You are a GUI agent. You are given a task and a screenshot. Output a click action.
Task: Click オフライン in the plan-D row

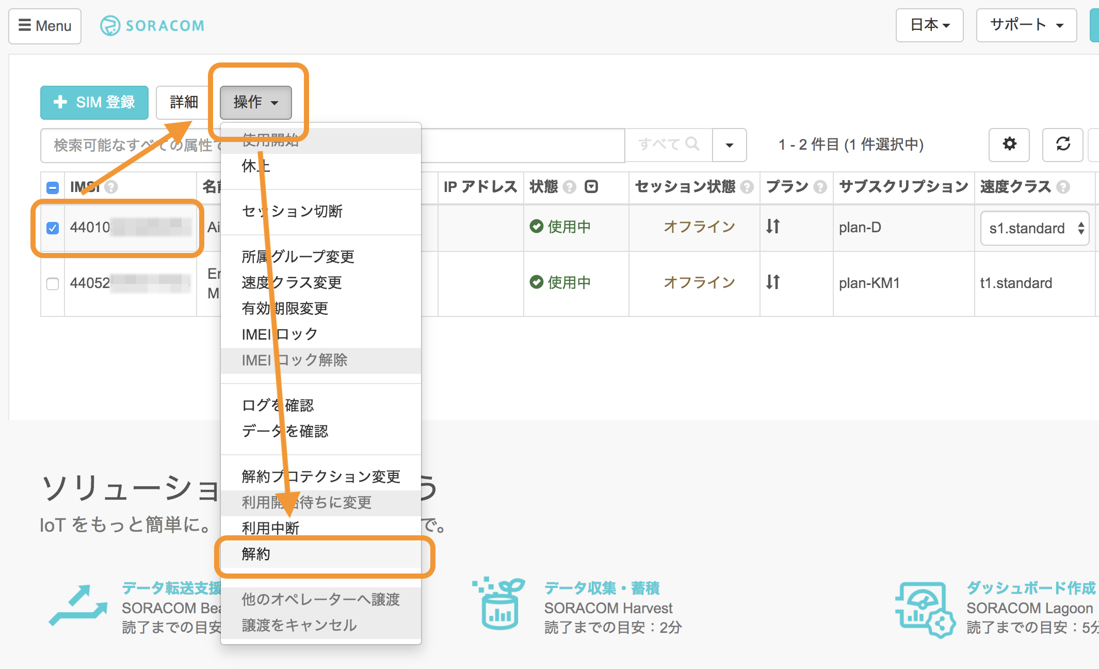[x=700, y=227]
